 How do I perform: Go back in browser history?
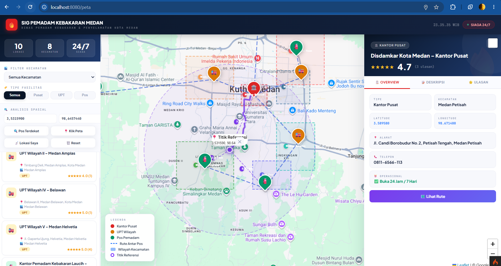click(7, 7)
